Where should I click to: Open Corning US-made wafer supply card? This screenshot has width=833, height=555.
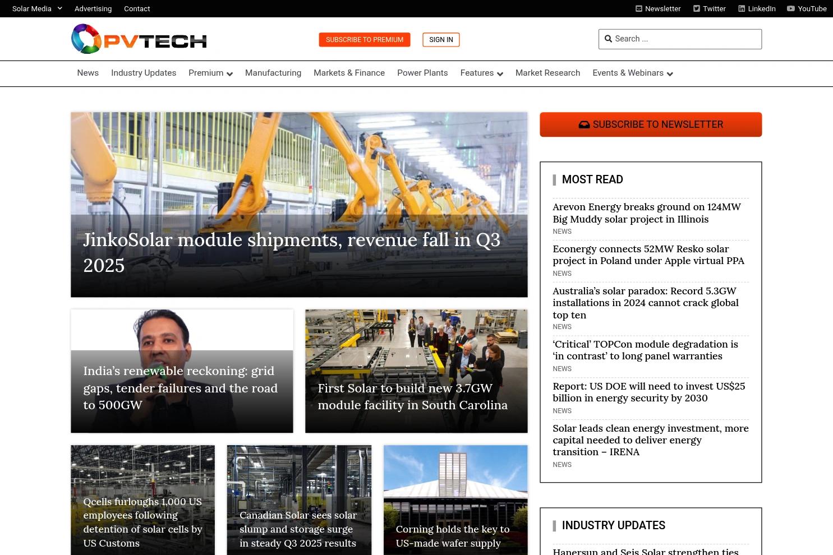(x=455, y=500)
